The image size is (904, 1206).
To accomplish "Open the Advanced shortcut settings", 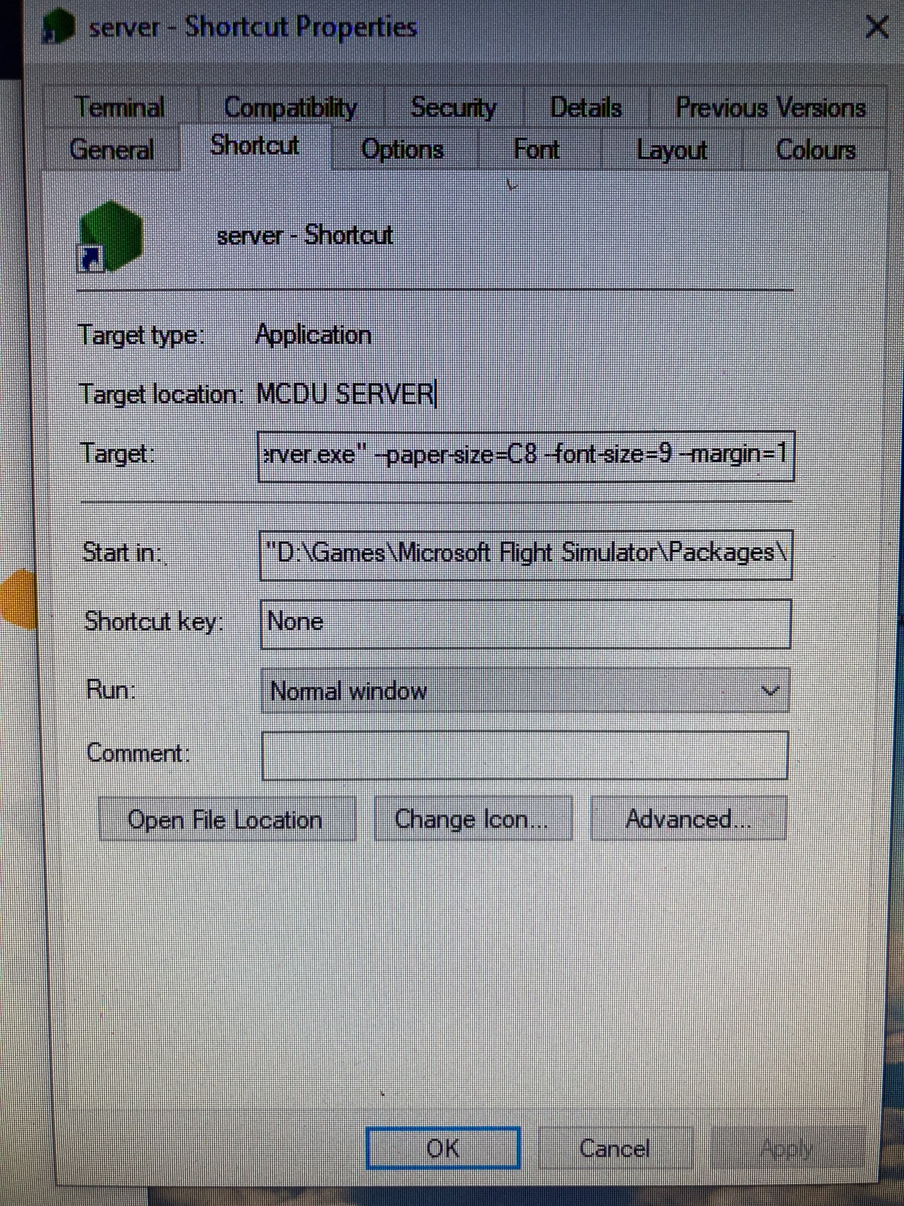I will click(x=689, y=818).
